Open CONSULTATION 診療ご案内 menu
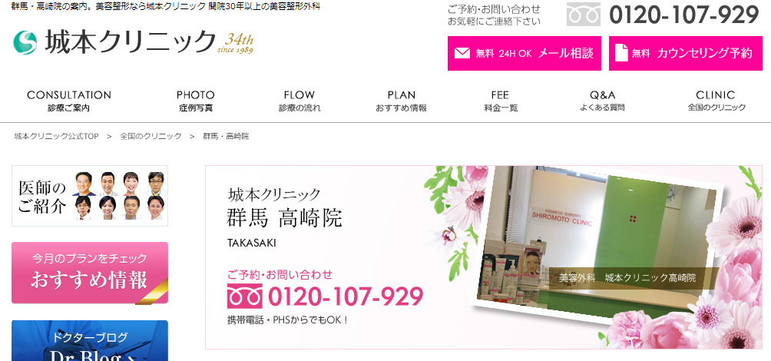This screenshot has height=361, width=771. 69,101
